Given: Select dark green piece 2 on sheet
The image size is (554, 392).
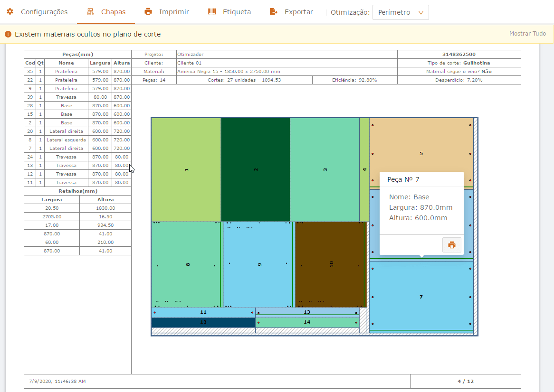Looking at the screenshot, I should click(x=256, y=169).
